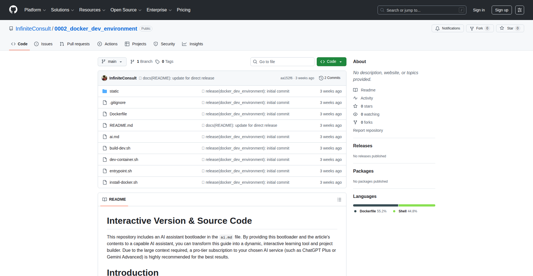This screenshot has height=276, width=533.
Task: Click the Activity pulse icon
Action: pyautogui.click(x=355, y=98)
